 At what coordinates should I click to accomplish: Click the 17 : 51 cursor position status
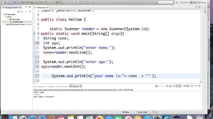[155, 112]
